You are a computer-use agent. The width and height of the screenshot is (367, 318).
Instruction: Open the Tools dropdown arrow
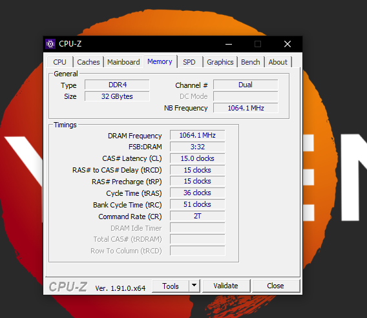point(194,286)
